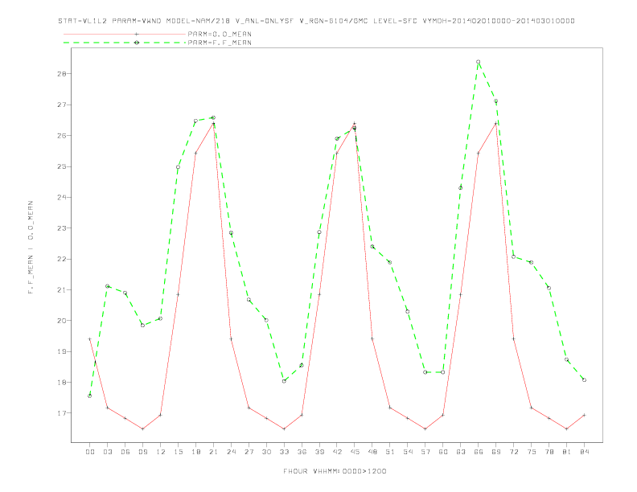Click y-axis tick label 27
This screenshot has width=637, height=492.
click(62, 105)
